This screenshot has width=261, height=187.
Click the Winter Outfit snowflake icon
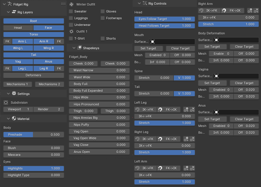71,4
